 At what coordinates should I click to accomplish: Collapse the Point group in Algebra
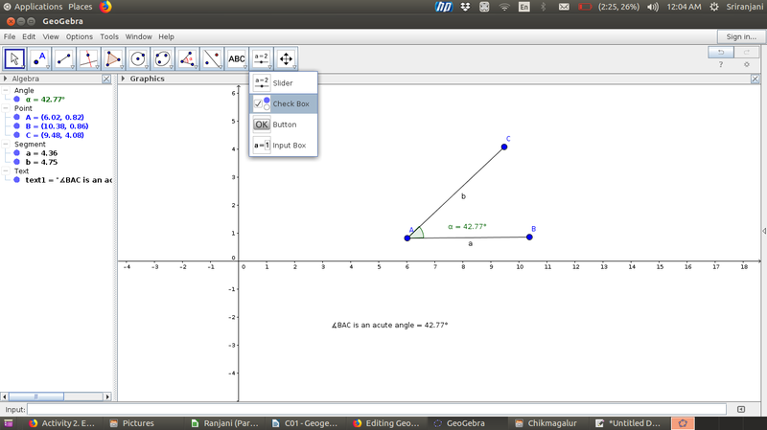pos(6,108)
